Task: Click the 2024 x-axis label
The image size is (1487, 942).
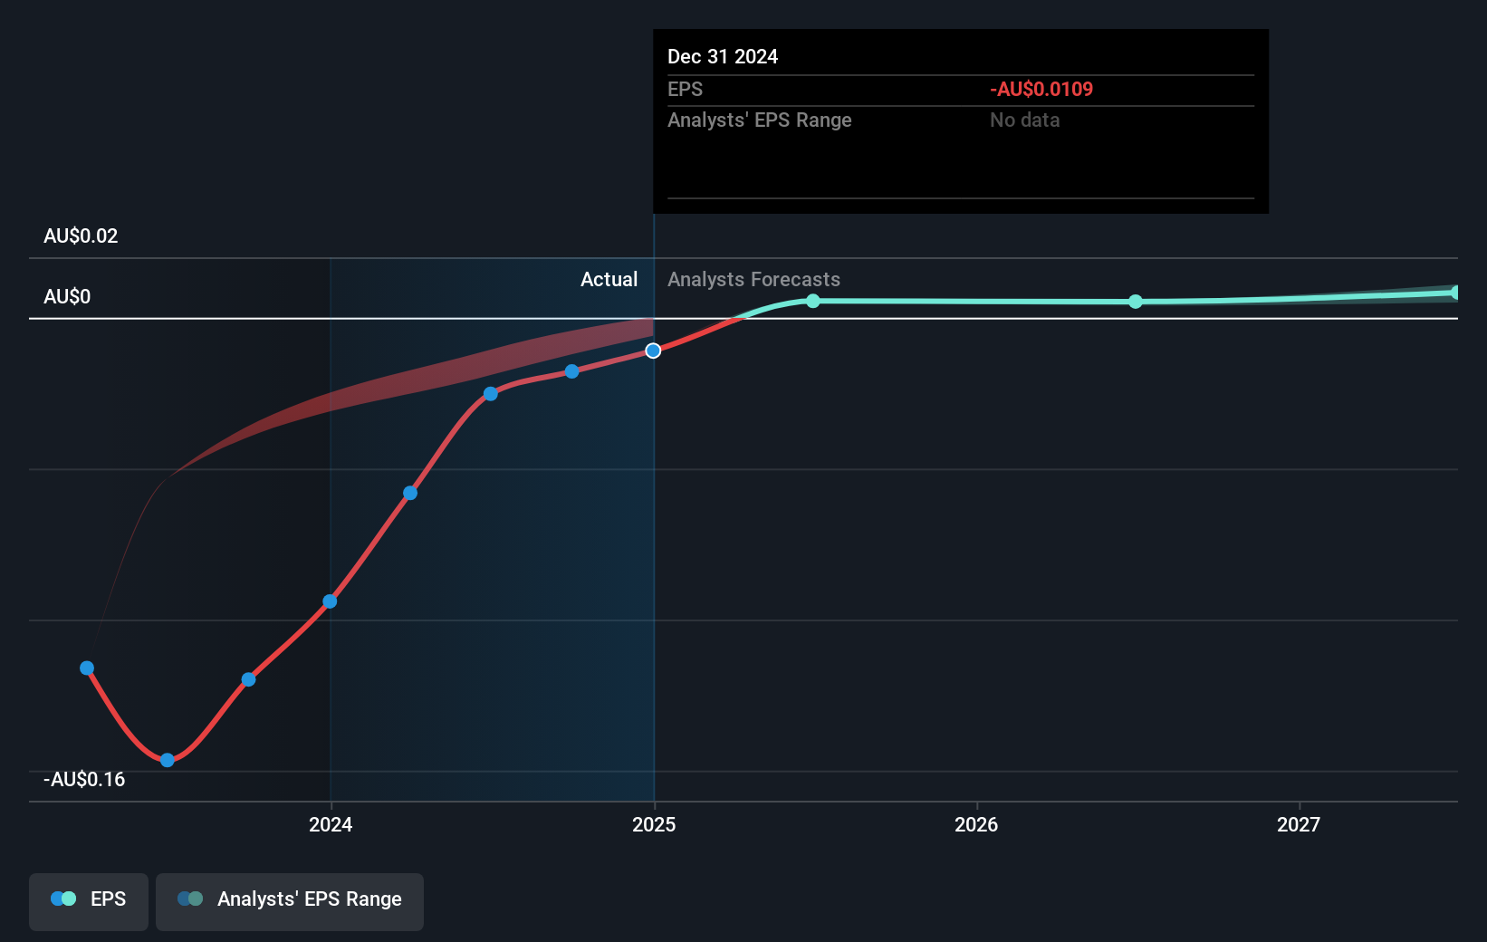Action: pyautogui.click(x=331, y=824)
